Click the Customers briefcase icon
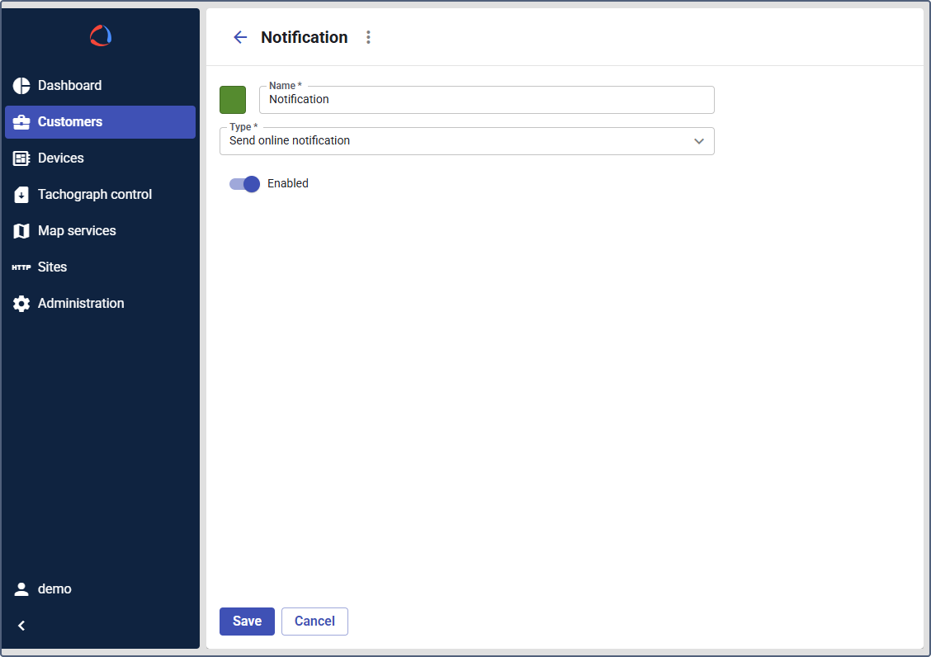931x657 pixels. click(21, 122)
